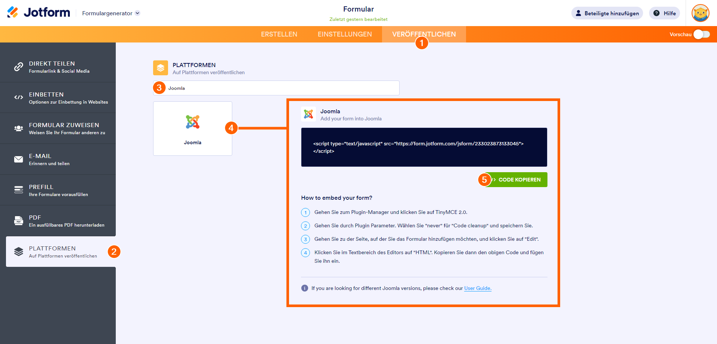Click the PDF file icon
Screen dimensions: 717x344
(19, 221)
